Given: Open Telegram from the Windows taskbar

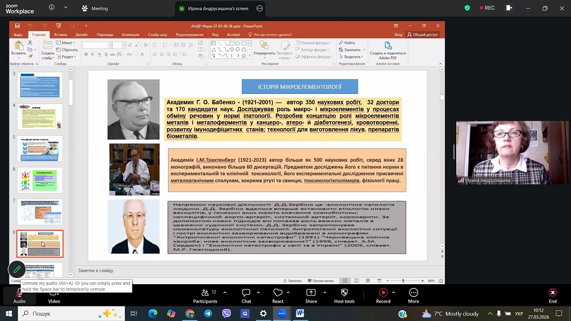Looking at the screenshot, I should point(208,313).
